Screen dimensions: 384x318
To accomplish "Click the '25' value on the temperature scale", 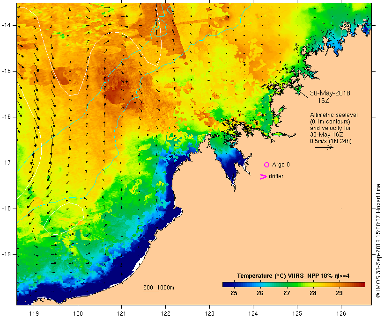I will coord(234,293).
